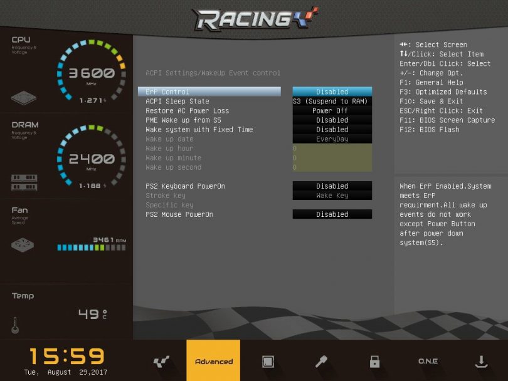The width and height of the screenshot is (508, 381).
Task: Click the thermometer temperature icon
Action: [15, 325]
